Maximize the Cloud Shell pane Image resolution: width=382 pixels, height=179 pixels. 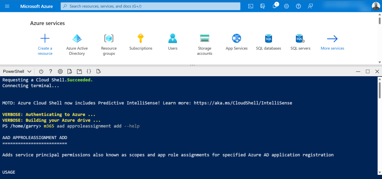coord(368,71)
